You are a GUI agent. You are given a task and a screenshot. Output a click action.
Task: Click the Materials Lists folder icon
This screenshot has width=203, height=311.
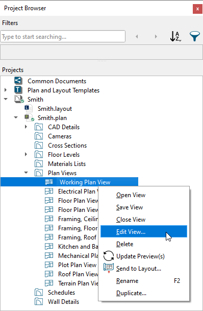pyautogui.click(x=39, y=163)
